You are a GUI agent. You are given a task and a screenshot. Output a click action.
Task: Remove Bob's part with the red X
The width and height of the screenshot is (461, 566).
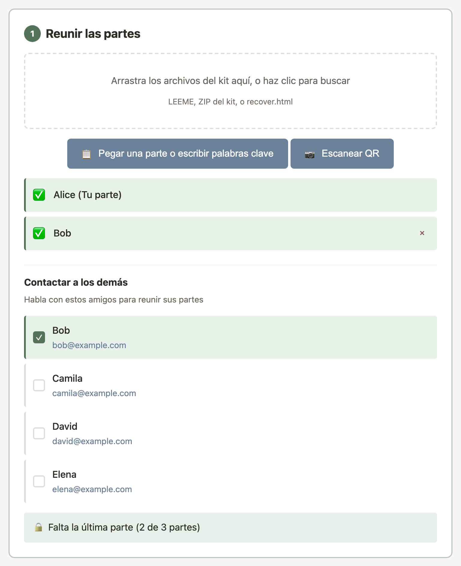(422, 233)
